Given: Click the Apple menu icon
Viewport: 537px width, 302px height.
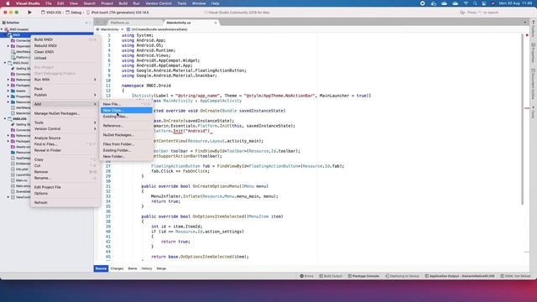Looking at the screenshot, I should click(x=8, y=3).
